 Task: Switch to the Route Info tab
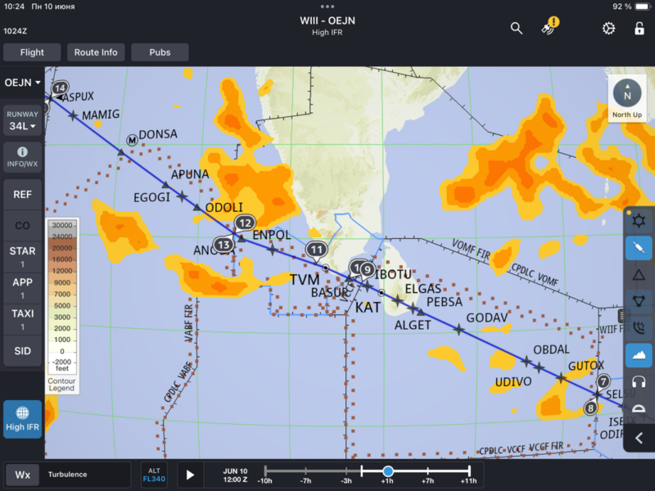point(96,52)
